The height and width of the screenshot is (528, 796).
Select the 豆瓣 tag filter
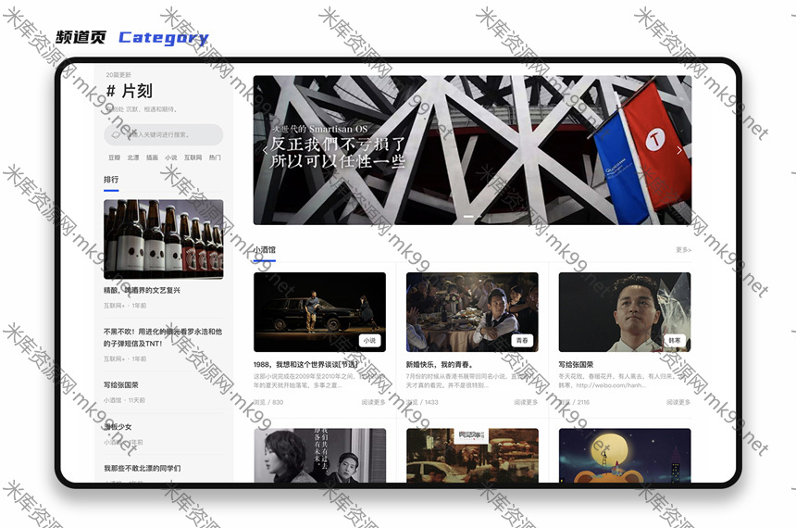(x=114, y=158)
